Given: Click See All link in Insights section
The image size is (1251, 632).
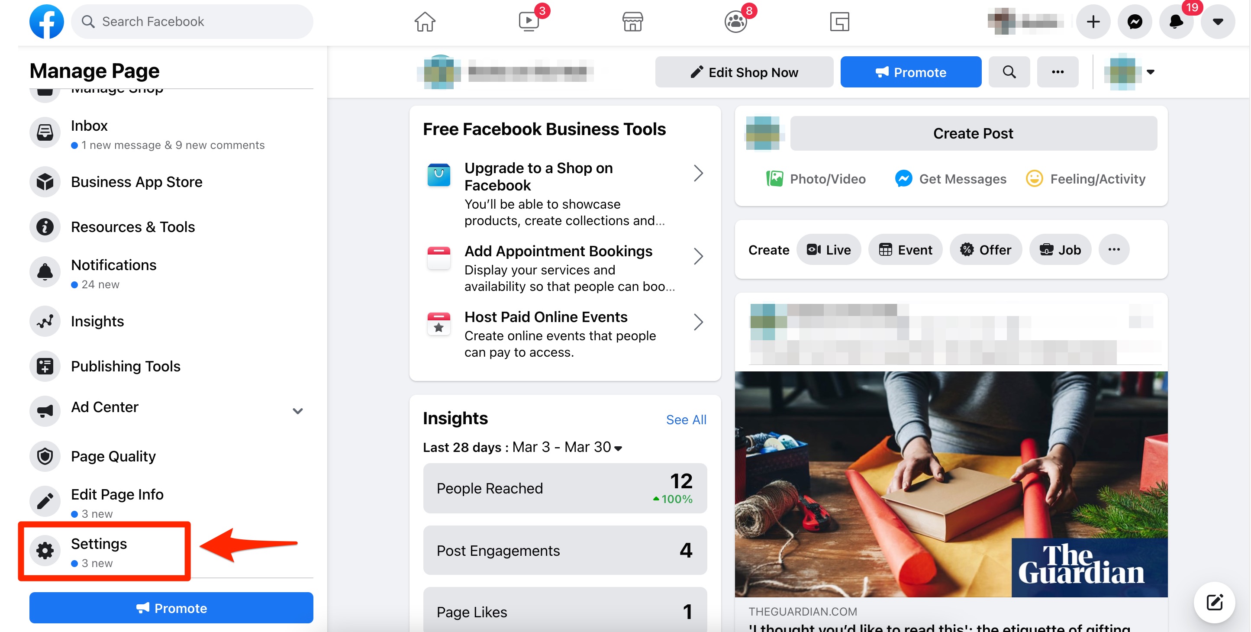Looking at the screenshot, I should pos(685,419).
